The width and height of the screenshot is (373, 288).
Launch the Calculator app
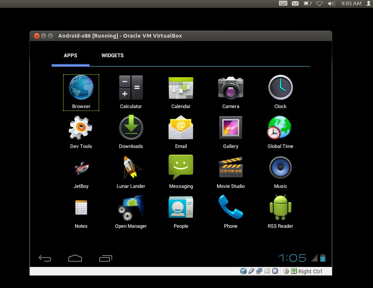click(x=131, y=92)
